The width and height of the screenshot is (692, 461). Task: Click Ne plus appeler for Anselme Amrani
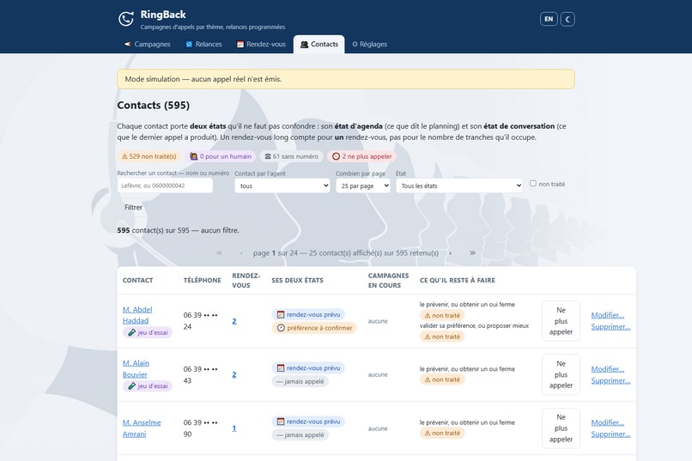[561, 428]
